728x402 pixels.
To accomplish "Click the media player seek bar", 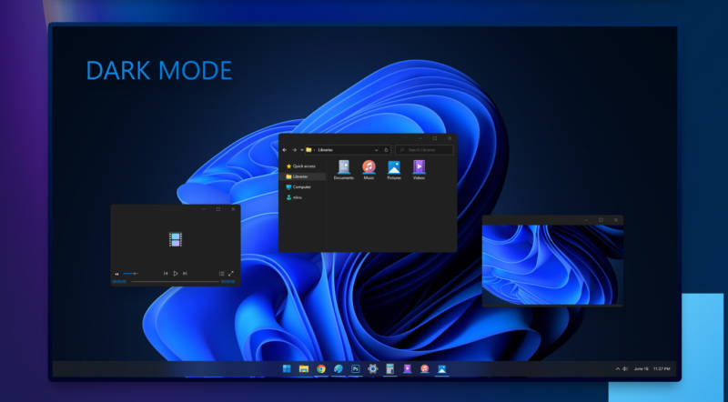I will tap(175, 281).
